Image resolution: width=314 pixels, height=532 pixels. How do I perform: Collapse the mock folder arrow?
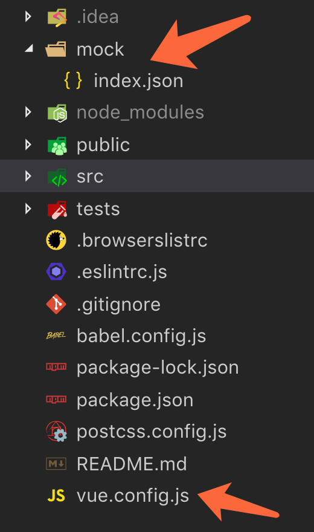[x=29, y=49]
